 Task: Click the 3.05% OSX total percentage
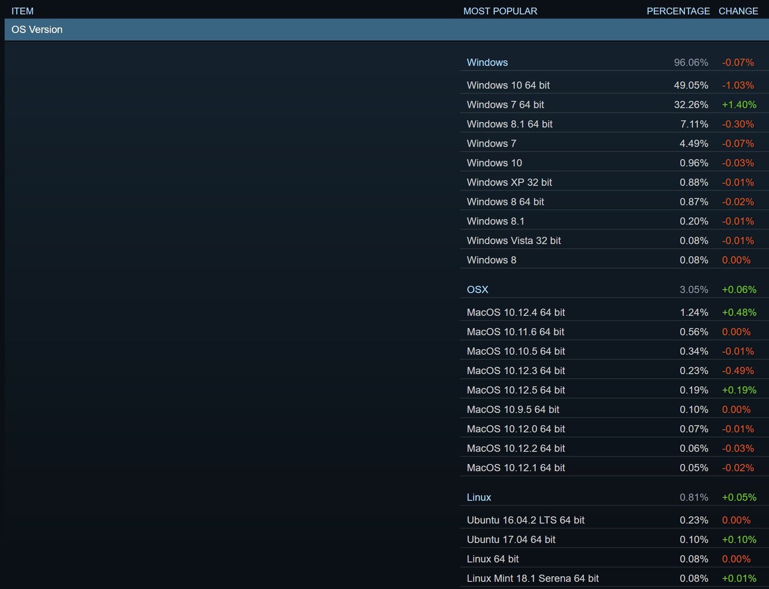(x=694, y=289)
